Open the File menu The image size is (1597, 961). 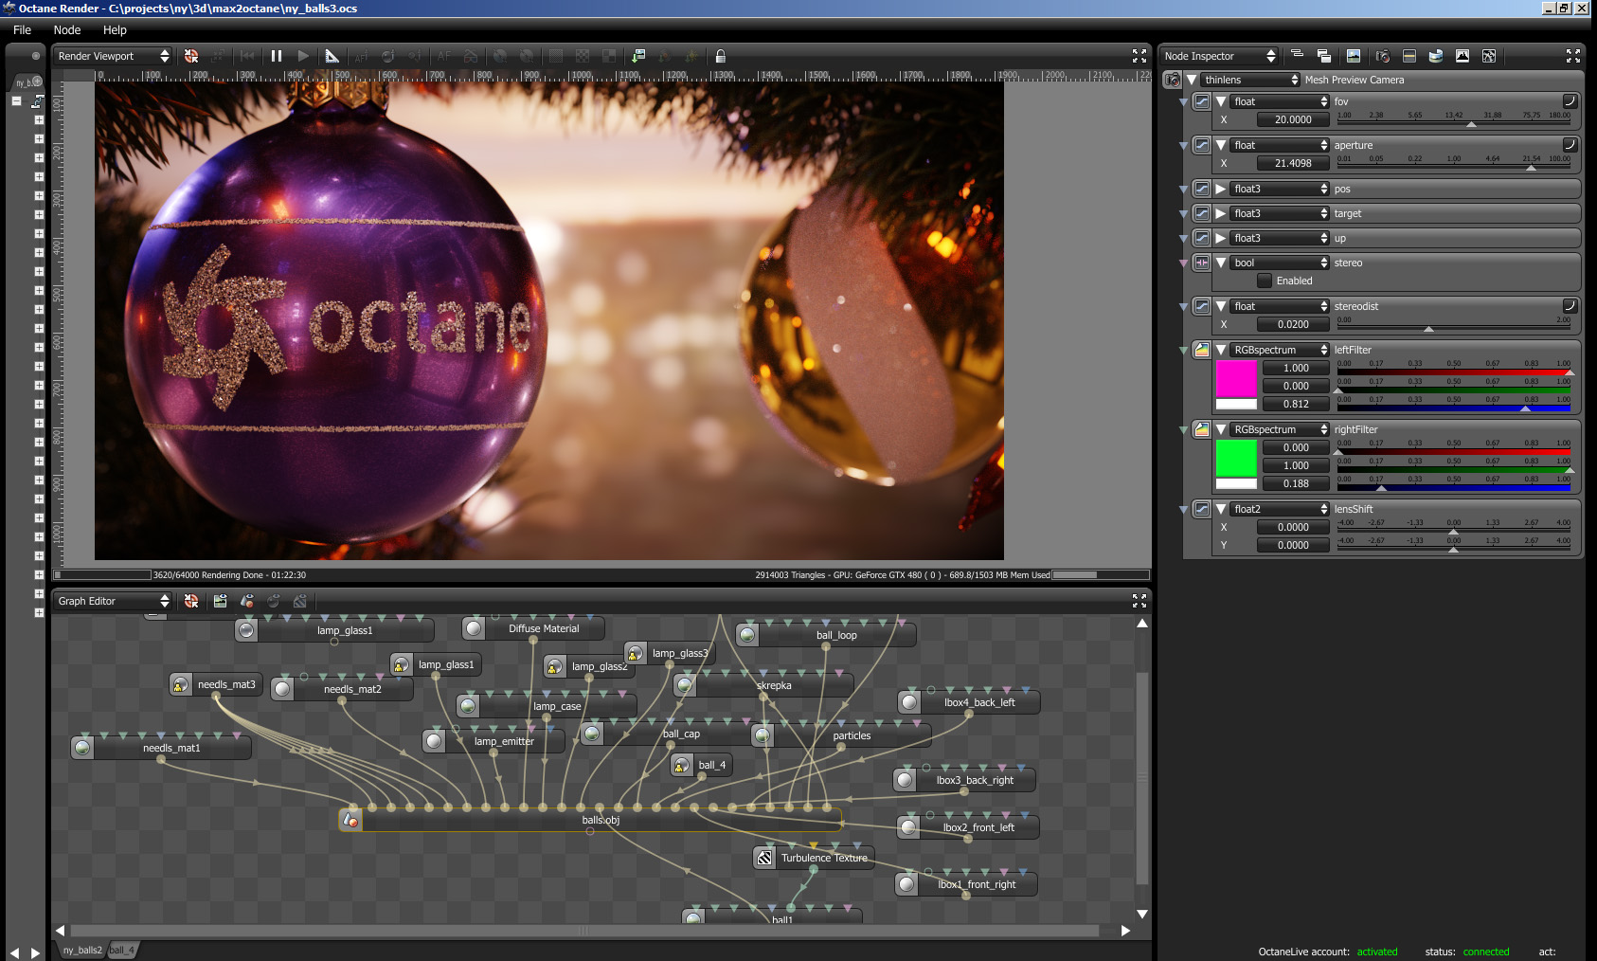coord(22,30)
